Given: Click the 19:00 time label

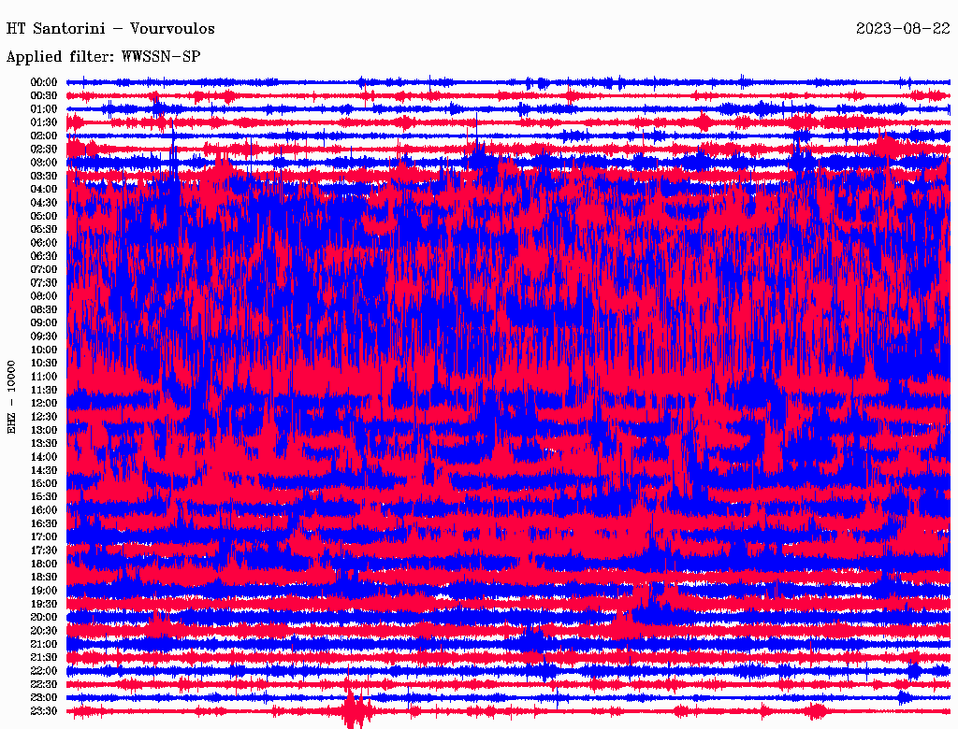Looking at the screenshot, I should [x=44, y=591].
